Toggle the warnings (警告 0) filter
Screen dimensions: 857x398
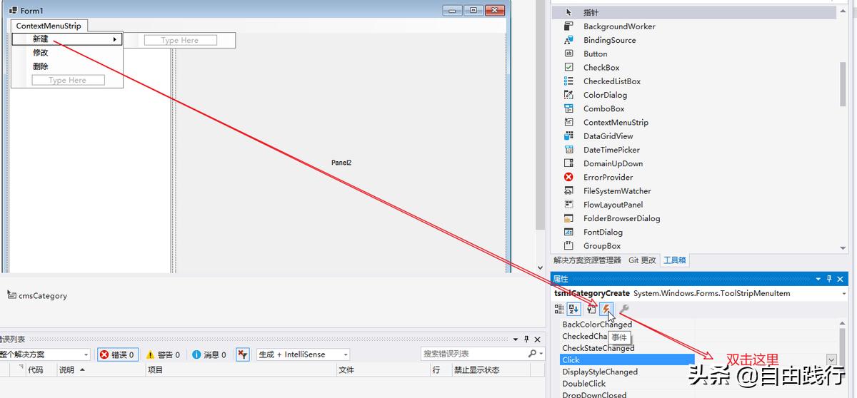point(163,354)
